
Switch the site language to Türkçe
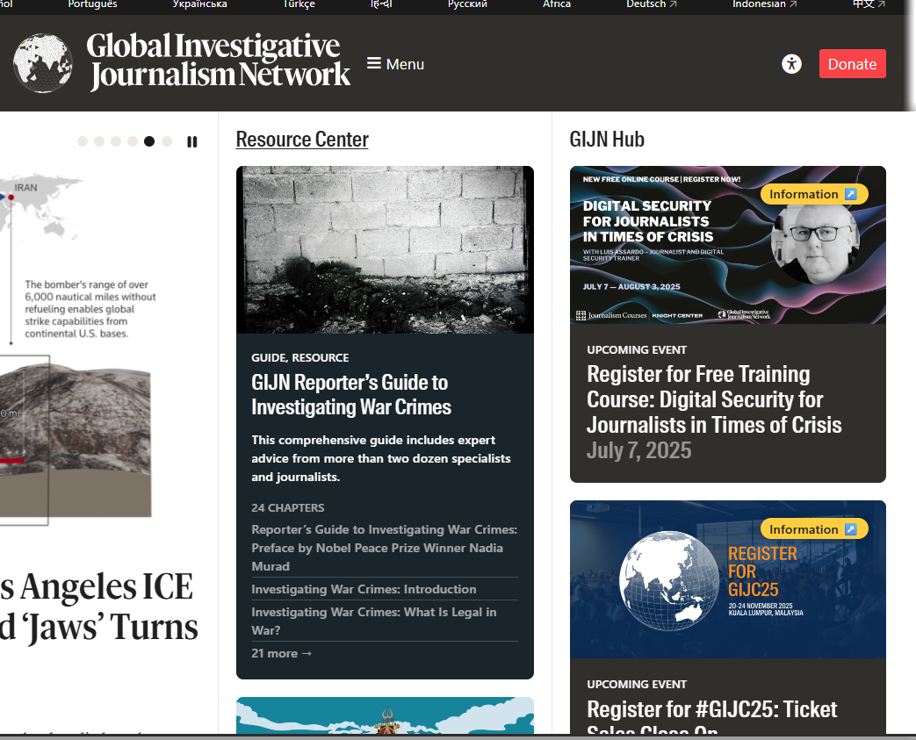pyautogui.click(x=299, y=4)
